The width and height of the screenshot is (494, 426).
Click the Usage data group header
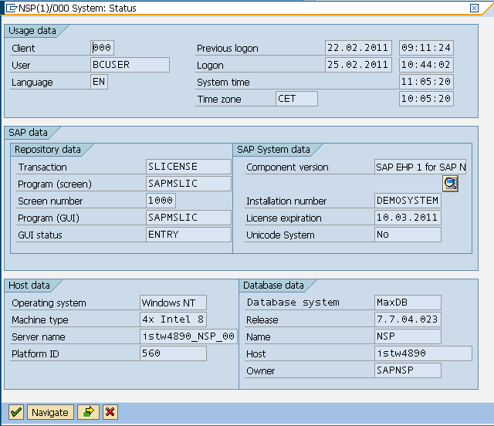(32, 31)
